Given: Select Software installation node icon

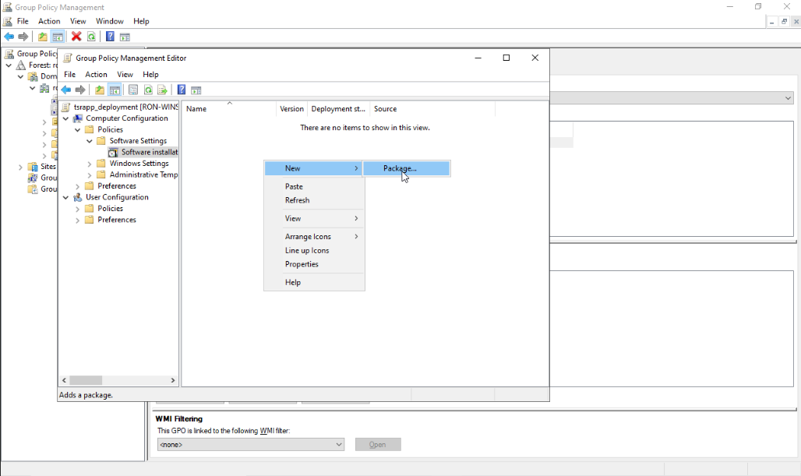Looking at the screenshot, I should (x=114, y=153).
